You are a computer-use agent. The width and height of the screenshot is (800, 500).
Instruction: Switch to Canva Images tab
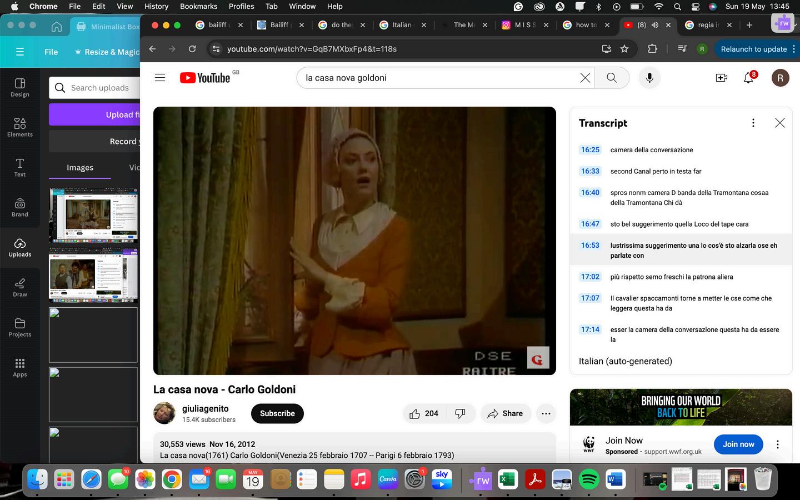tap(80, 167)
